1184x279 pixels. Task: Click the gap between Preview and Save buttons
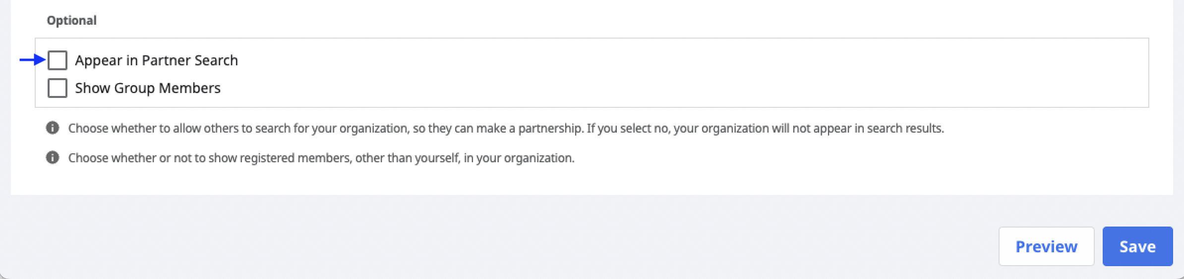pos(1098,246)
